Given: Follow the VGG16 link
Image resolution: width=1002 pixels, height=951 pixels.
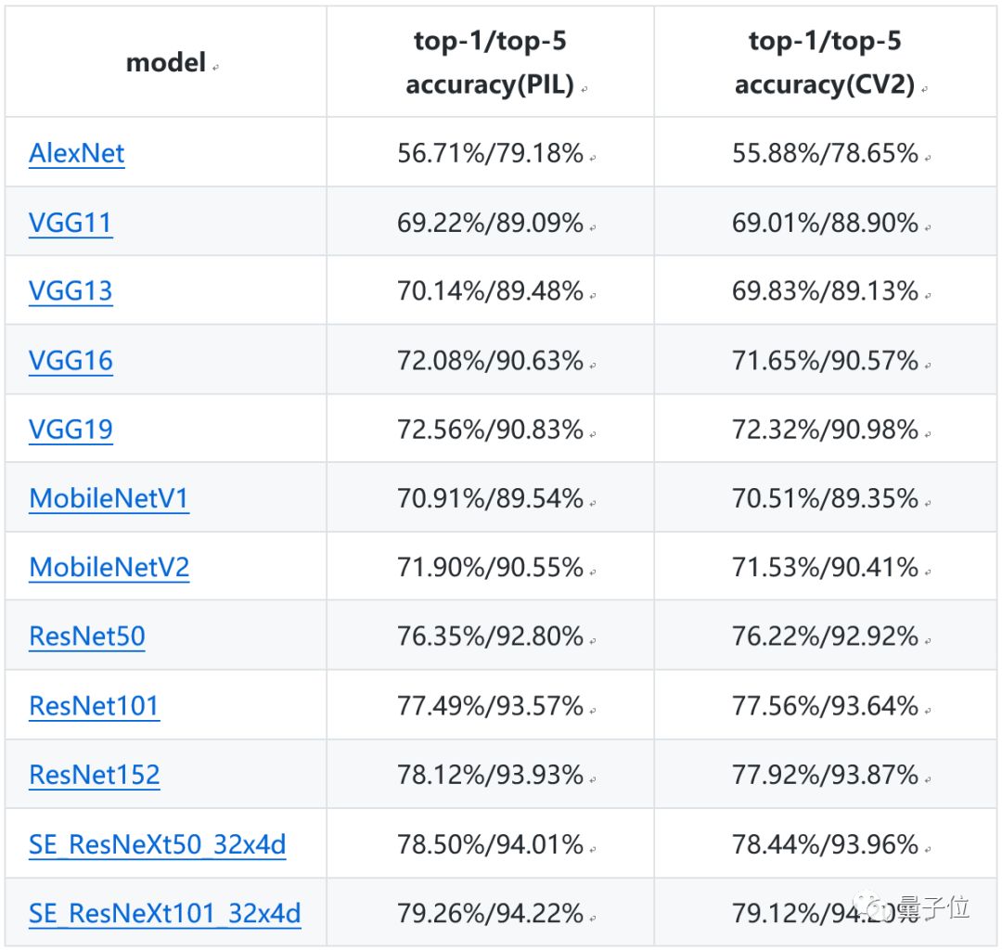Looking at the screenshot, I should (71, 360).
